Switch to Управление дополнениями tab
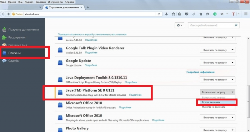Viewport: 250px width, 132px height. pos(64,7)
